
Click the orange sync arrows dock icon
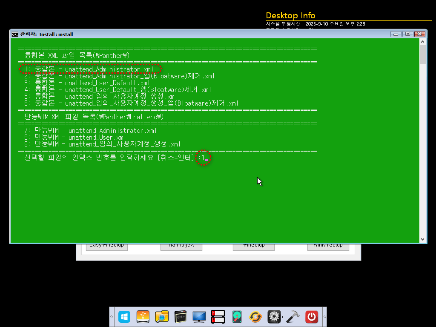click(x=255, y=317)
